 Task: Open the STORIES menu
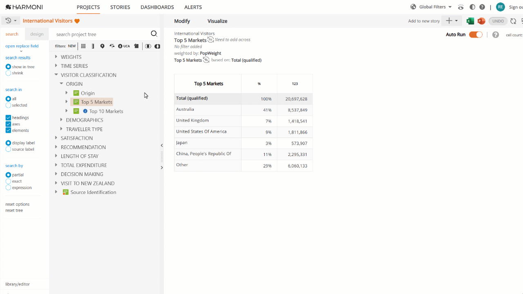[x=120, y=7]
